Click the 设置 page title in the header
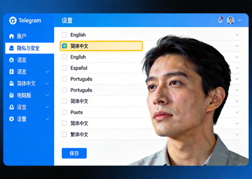The width and height of the screenshot is (252, 179). [x=67, y=20]
